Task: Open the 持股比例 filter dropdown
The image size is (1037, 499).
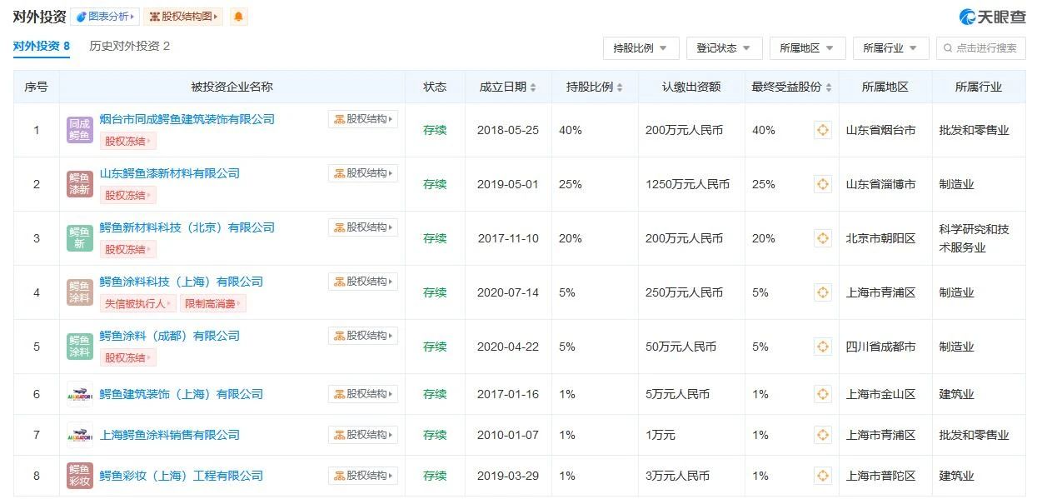Action: coord(641,48)
